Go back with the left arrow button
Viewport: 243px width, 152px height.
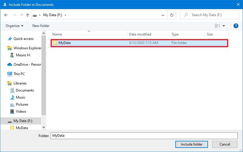pos(6,15)
